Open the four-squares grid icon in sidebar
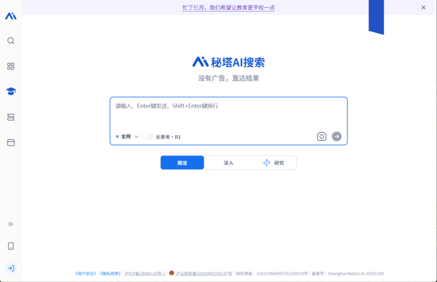This screenshot has width=437, height=282. tap(11, 66)
